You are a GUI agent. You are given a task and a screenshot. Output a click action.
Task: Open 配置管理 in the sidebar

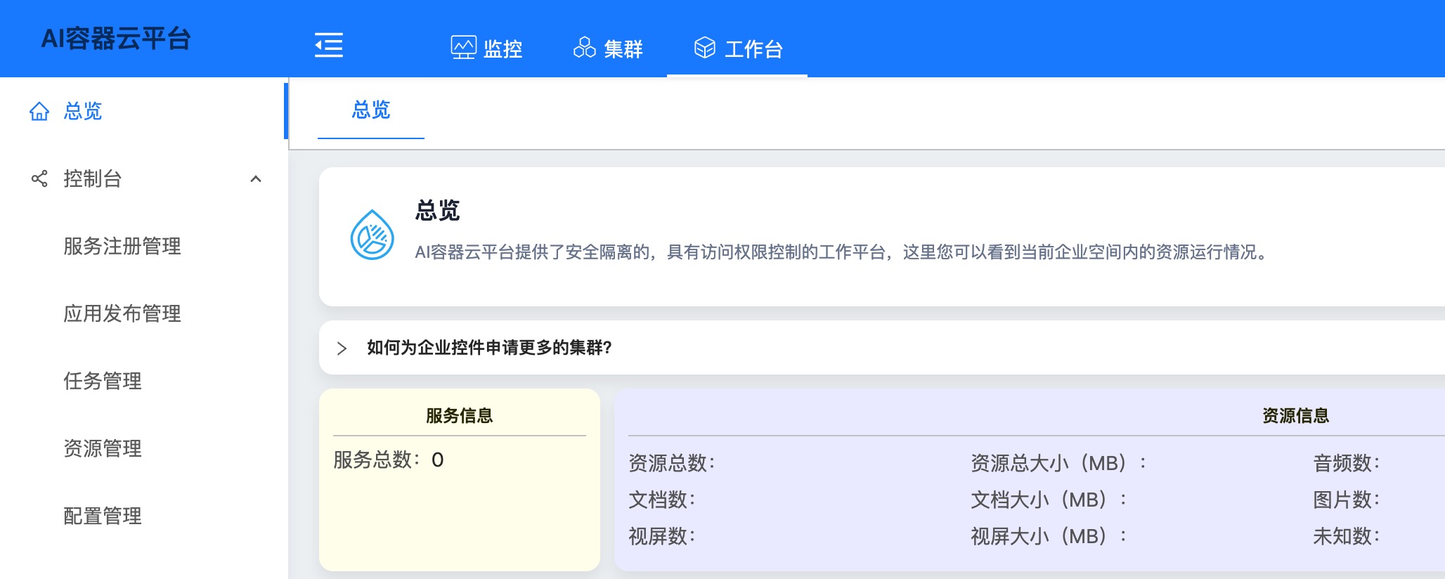[103, 516]
